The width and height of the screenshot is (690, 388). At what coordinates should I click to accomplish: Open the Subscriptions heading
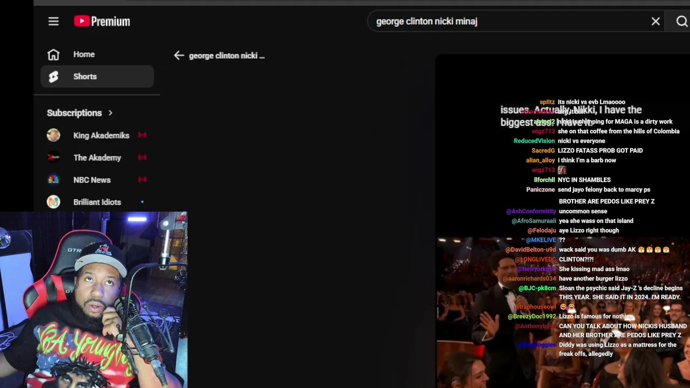[74, 113]
